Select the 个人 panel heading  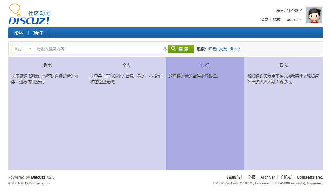click(126, 65)
